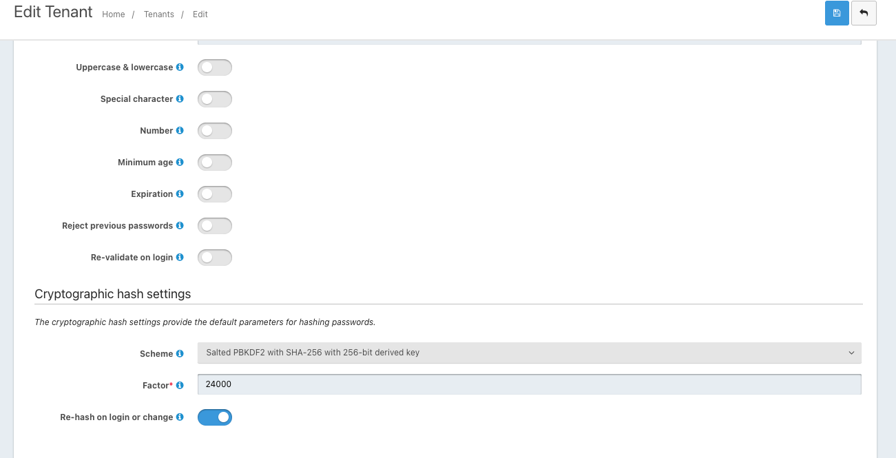The height and width of the screenshot is (458, 896).
Task: Click inside the Factor input field
Action: (x=530, y=384)
